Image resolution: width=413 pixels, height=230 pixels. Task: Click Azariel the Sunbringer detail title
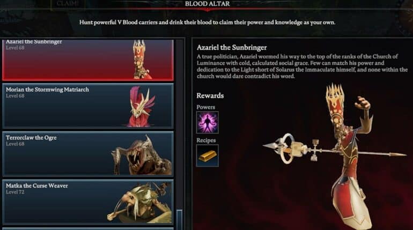coord(232,47)
